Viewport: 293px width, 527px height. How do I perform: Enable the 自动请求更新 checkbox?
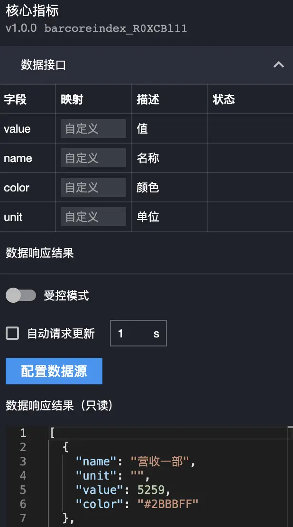12,333
